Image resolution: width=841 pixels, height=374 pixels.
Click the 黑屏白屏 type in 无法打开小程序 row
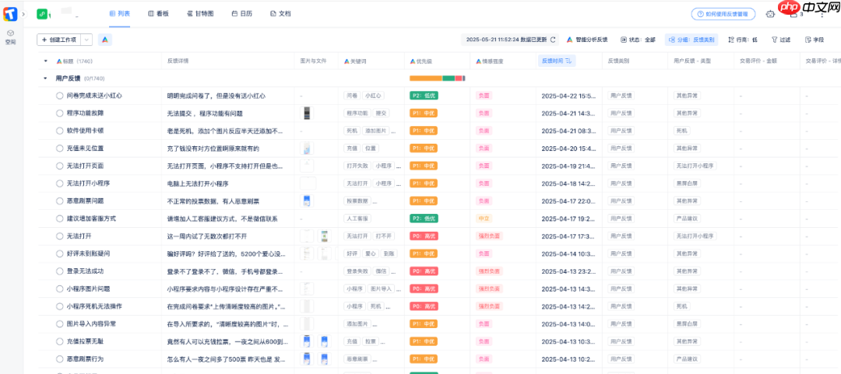click(687, 184)
